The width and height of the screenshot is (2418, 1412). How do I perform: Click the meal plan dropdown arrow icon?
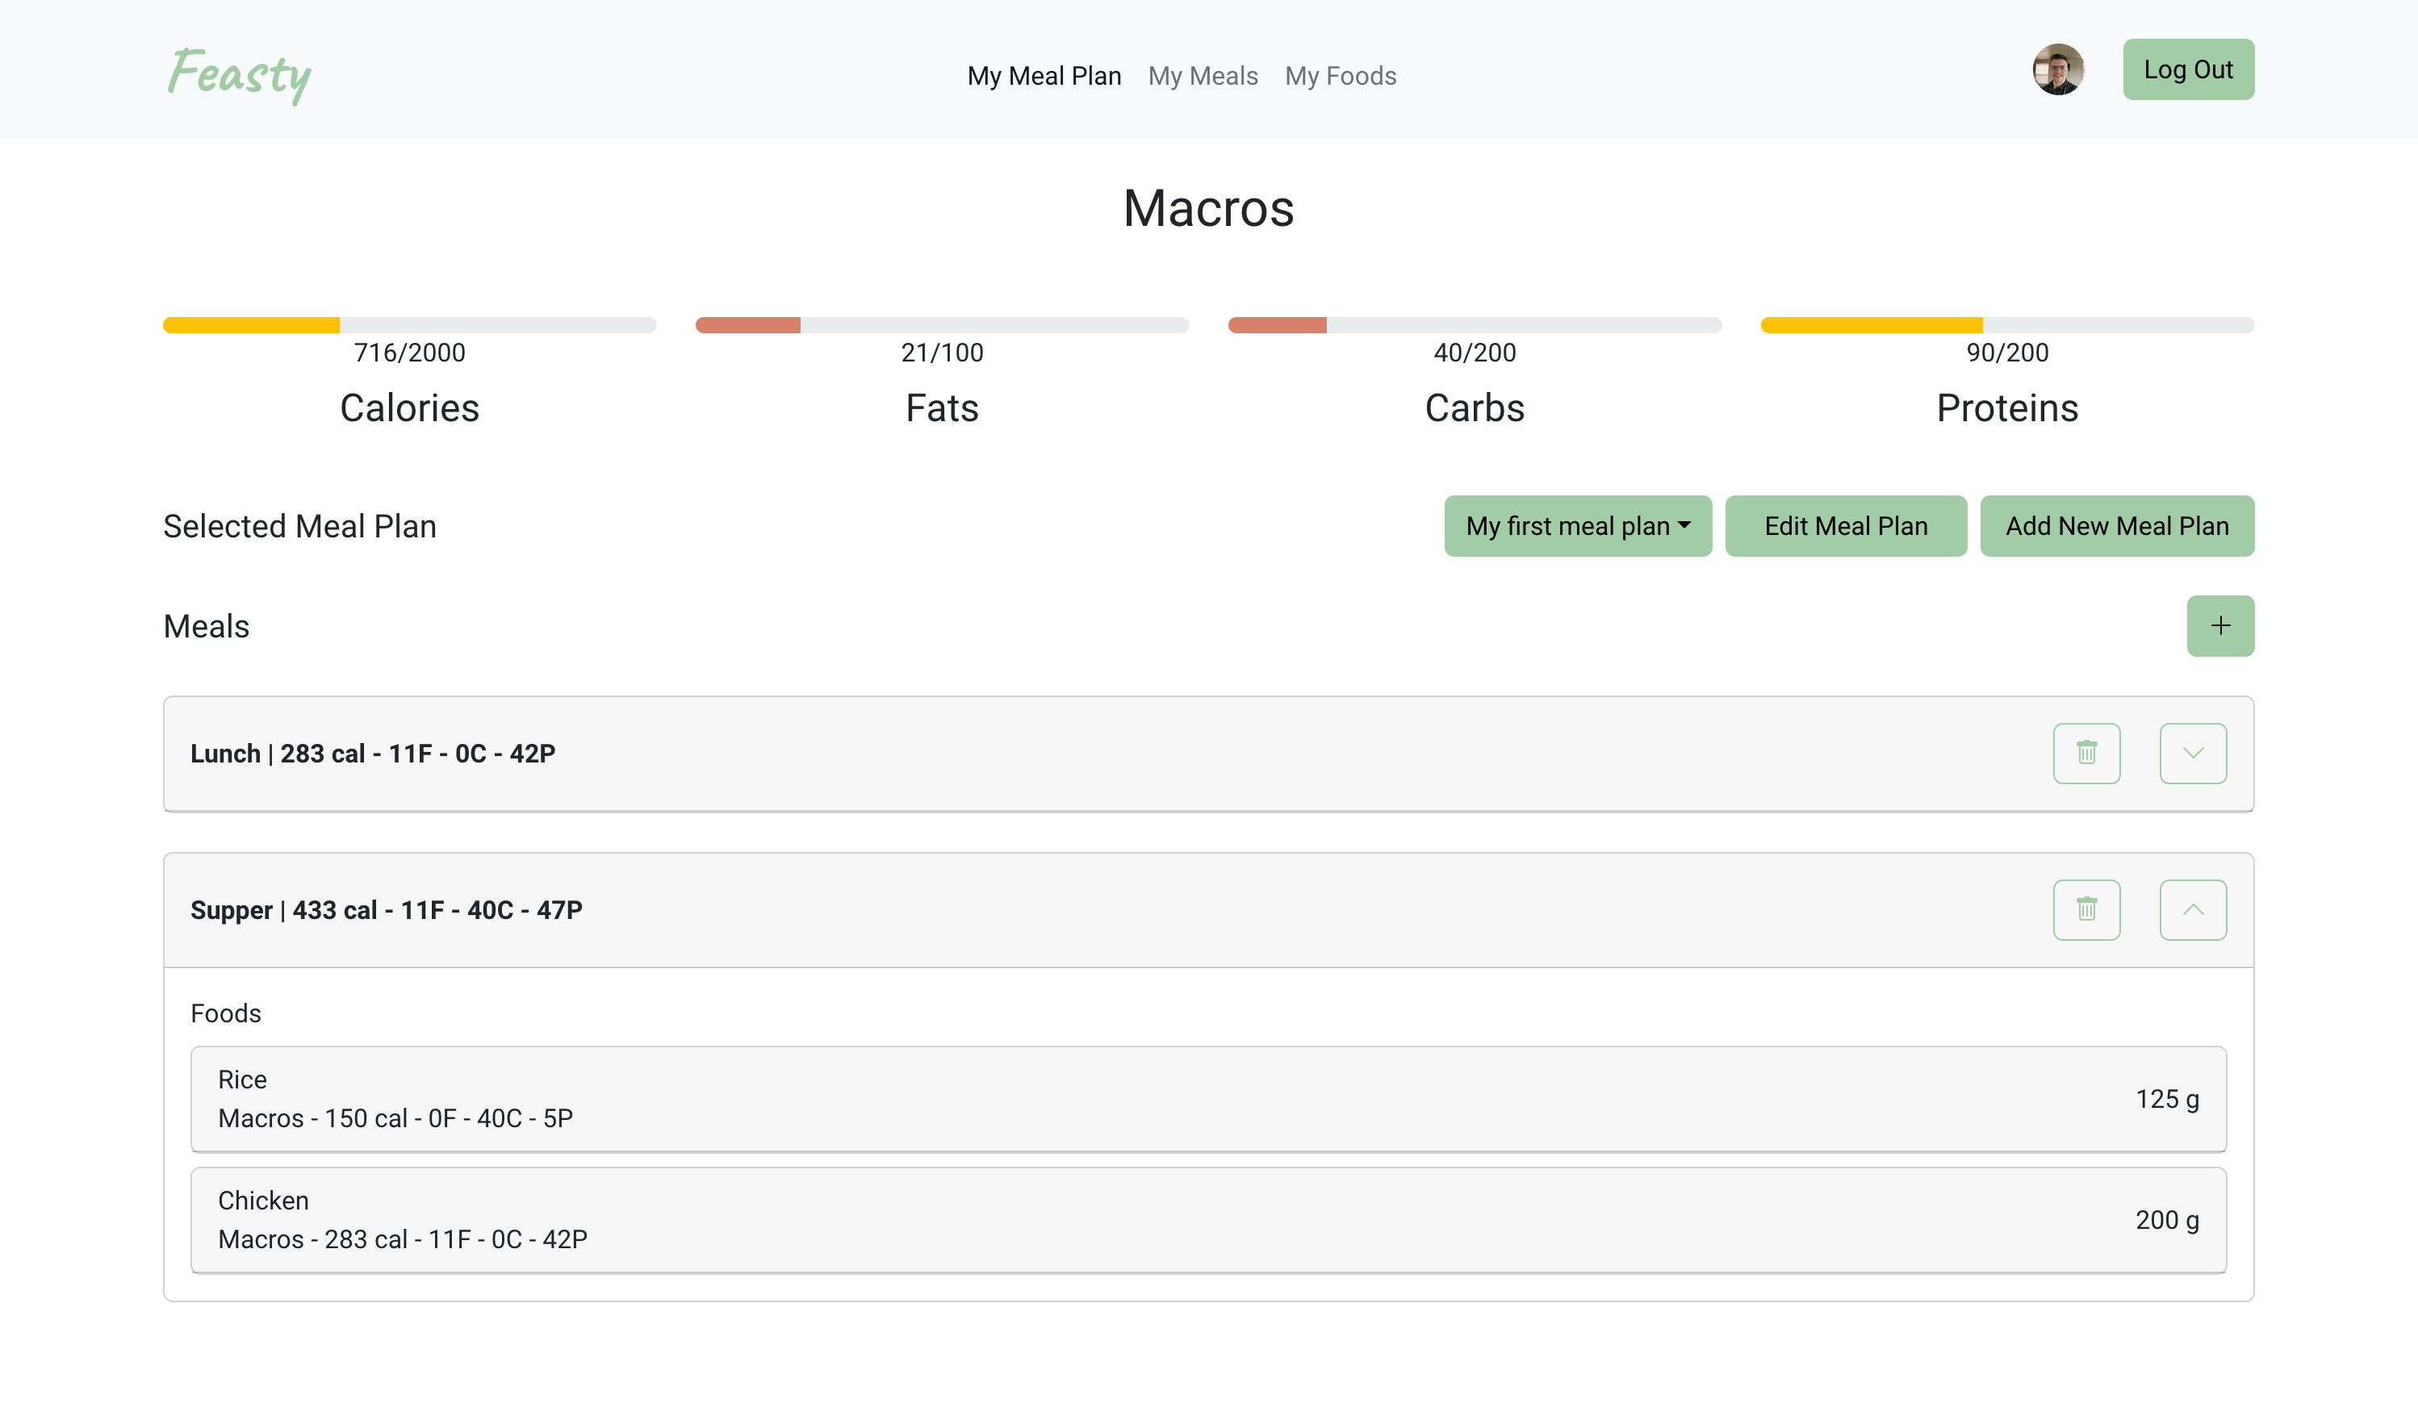point(1681,526)
